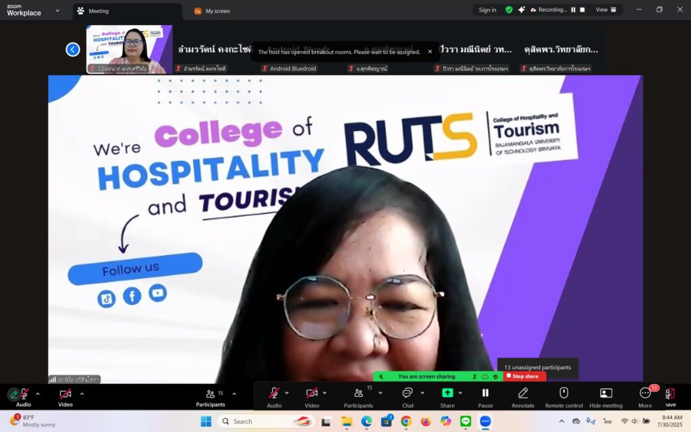Click the Leave meeting button
Viewport: 691px width, 432px height.
click(x=670, y=398)
